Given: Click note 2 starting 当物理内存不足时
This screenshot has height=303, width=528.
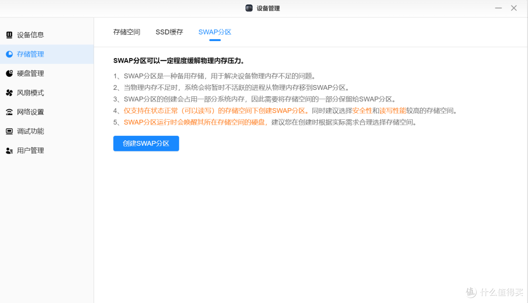Looking at the screenshot, I should coord(231,87).
